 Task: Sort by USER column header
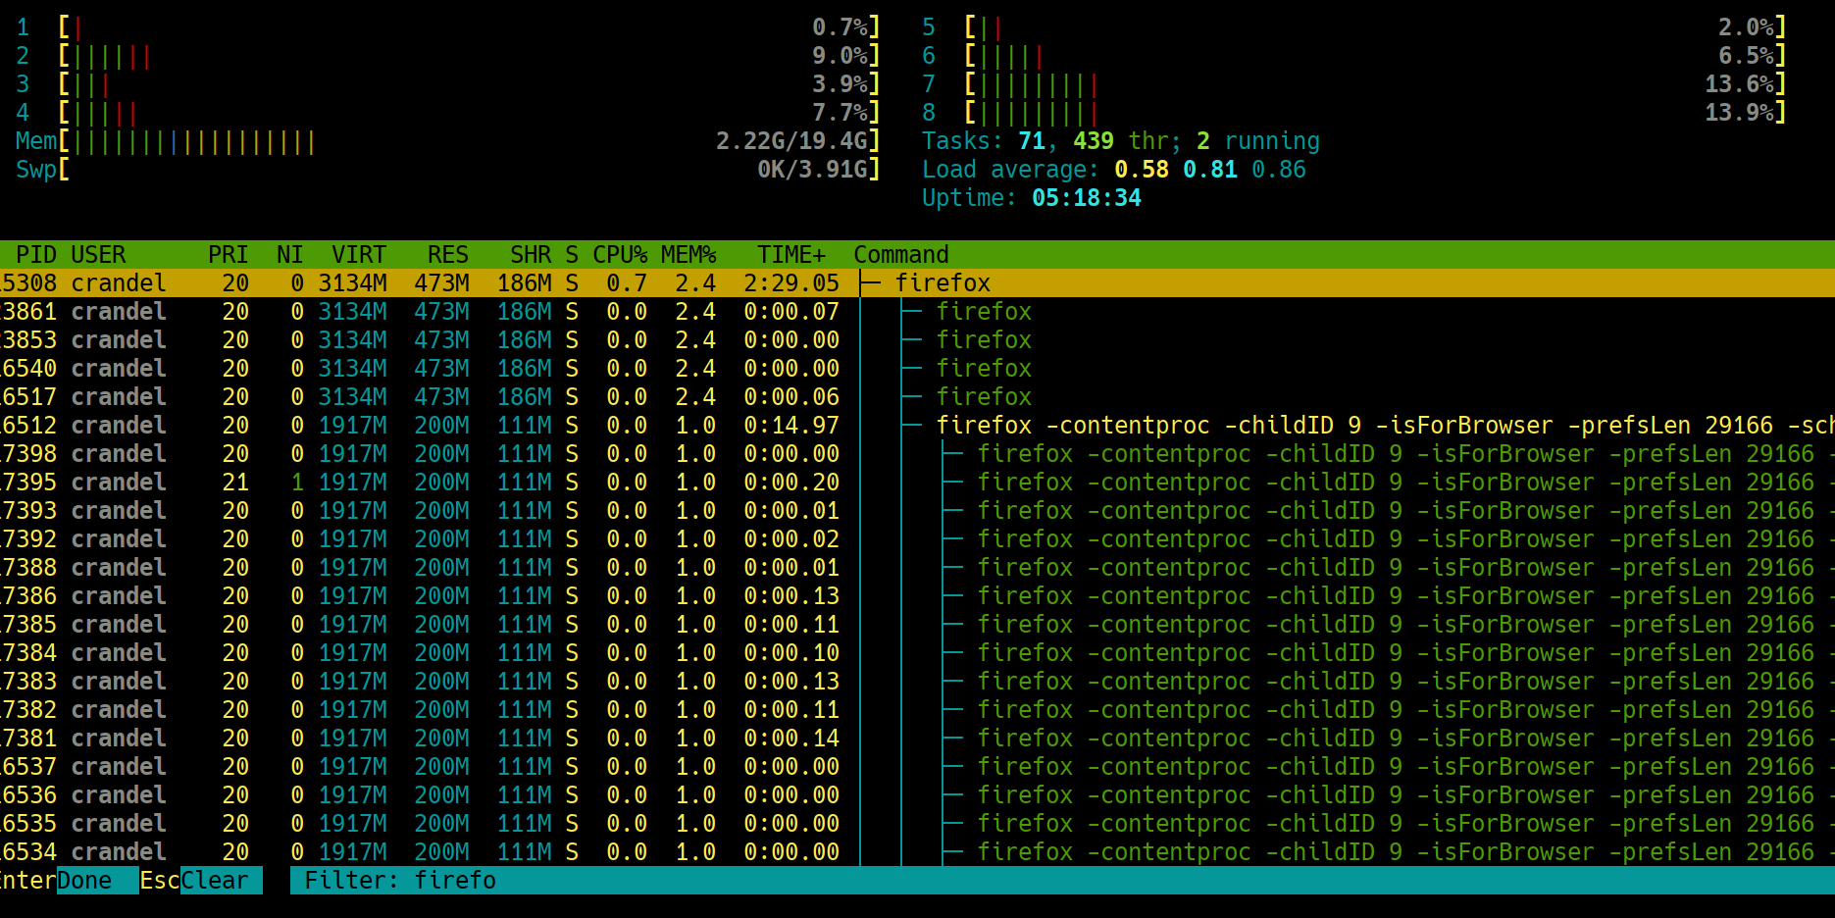[98, 255]
